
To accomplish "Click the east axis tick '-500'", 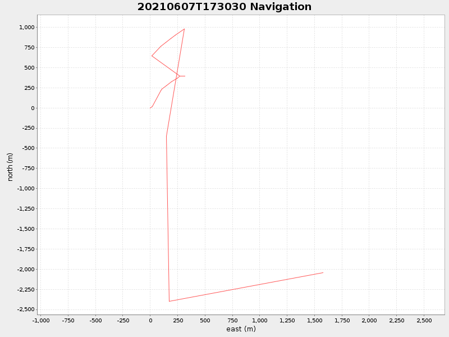I will (x=95, y=321).
